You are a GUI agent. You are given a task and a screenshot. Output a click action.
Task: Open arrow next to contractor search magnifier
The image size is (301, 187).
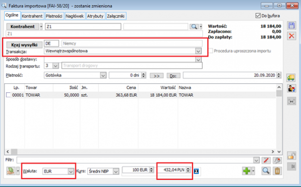pos(201,27)
